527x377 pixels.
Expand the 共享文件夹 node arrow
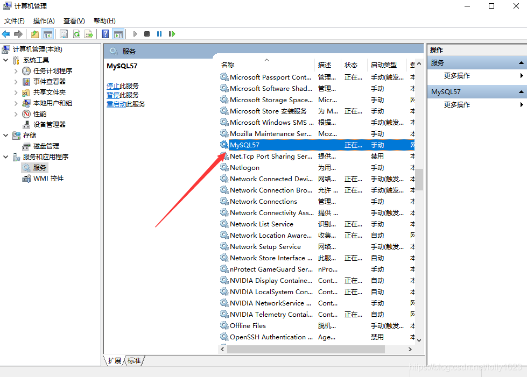click(x=16, y=93)
